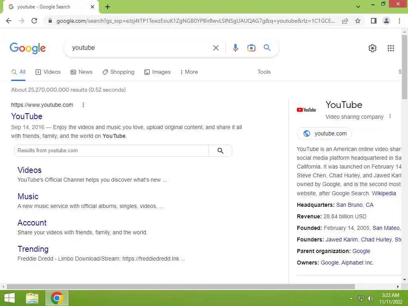Open a new browser tab
This screenshot has width=408, height=306.
tap(108, 7)
